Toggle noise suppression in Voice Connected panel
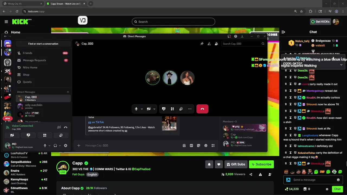The height and width of the screenshot is (195, 347). (x=59, y=127)
